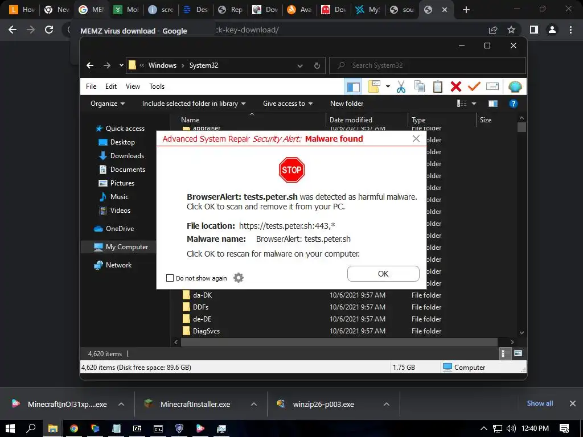This screenshot has width=583, height=437.
Task: Open the View menu in Explorer
Action: click(133, 86)
